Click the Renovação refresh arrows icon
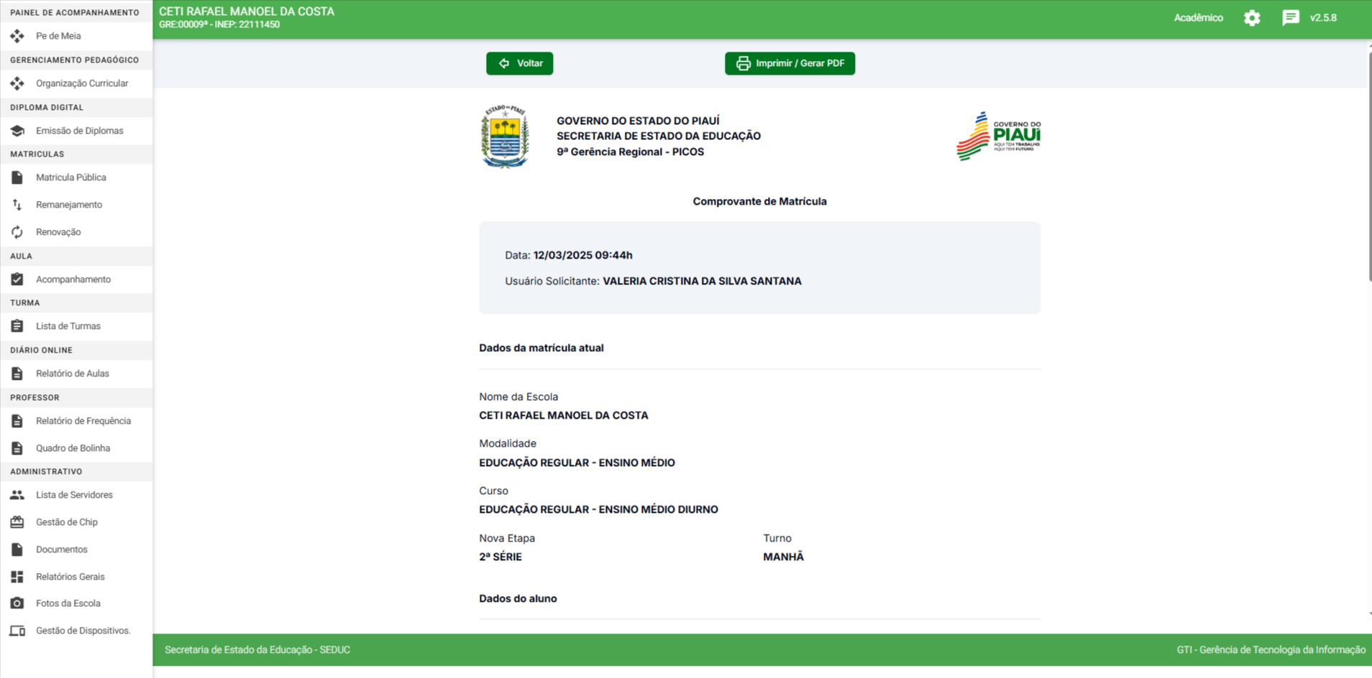The image size is (1372, 678). click(17, 232)
